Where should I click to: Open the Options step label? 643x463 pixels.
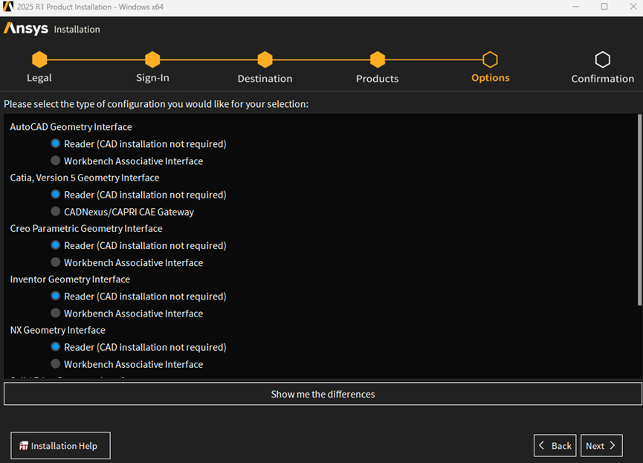point(491,78)
